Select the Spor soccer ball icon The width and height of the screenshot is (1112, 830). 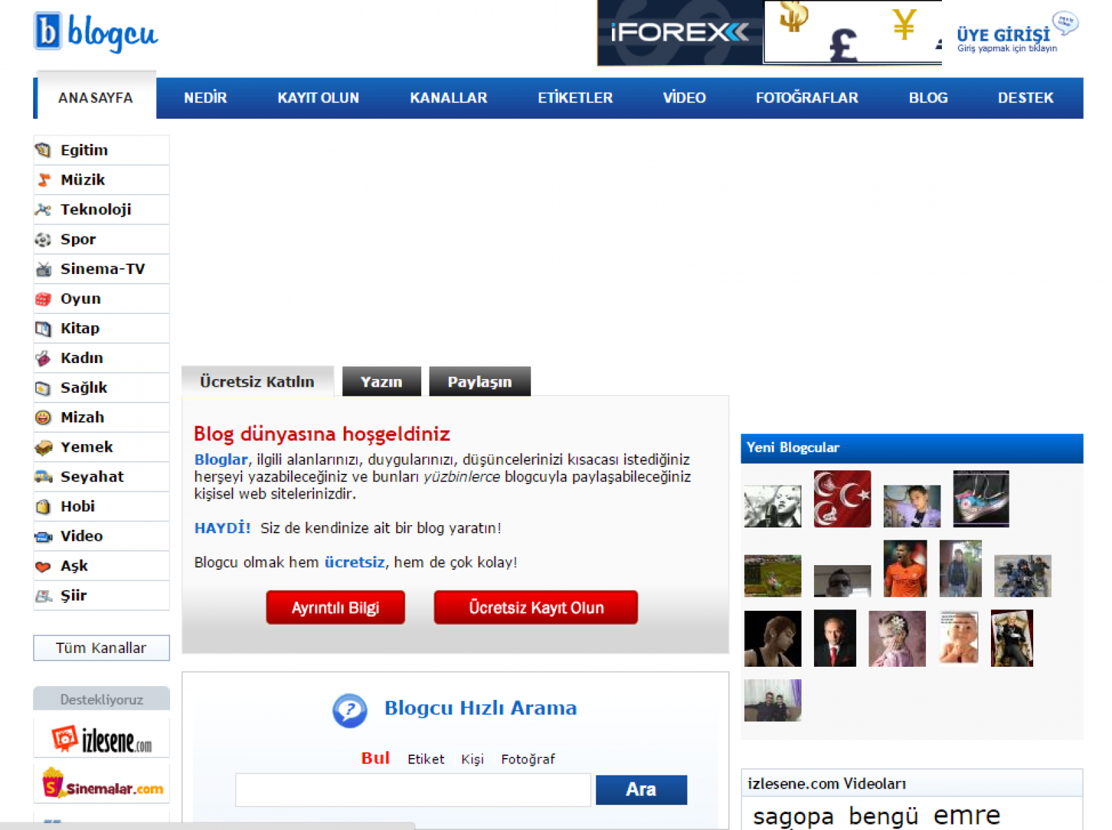pos(44,239)
